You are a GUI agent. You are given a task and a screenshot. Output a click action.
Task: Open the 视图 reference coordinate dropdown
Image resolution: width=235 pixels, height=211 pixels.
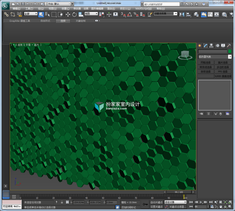(x=91, y=14)
